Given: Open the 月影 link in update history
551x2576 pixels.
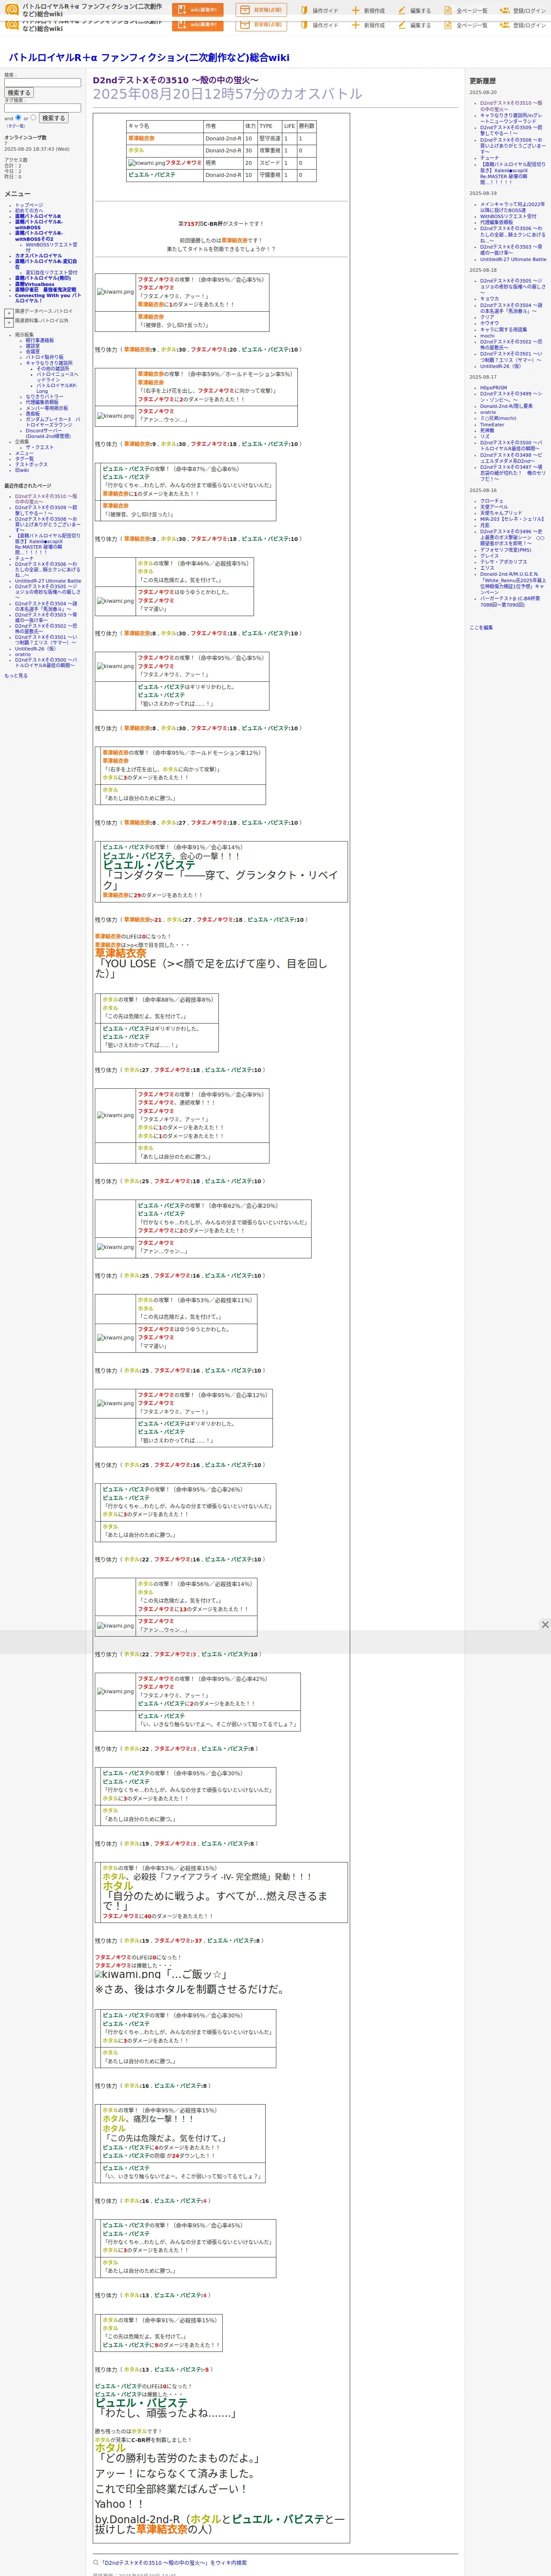Looking at the screenshot, I should coord(484,525).
